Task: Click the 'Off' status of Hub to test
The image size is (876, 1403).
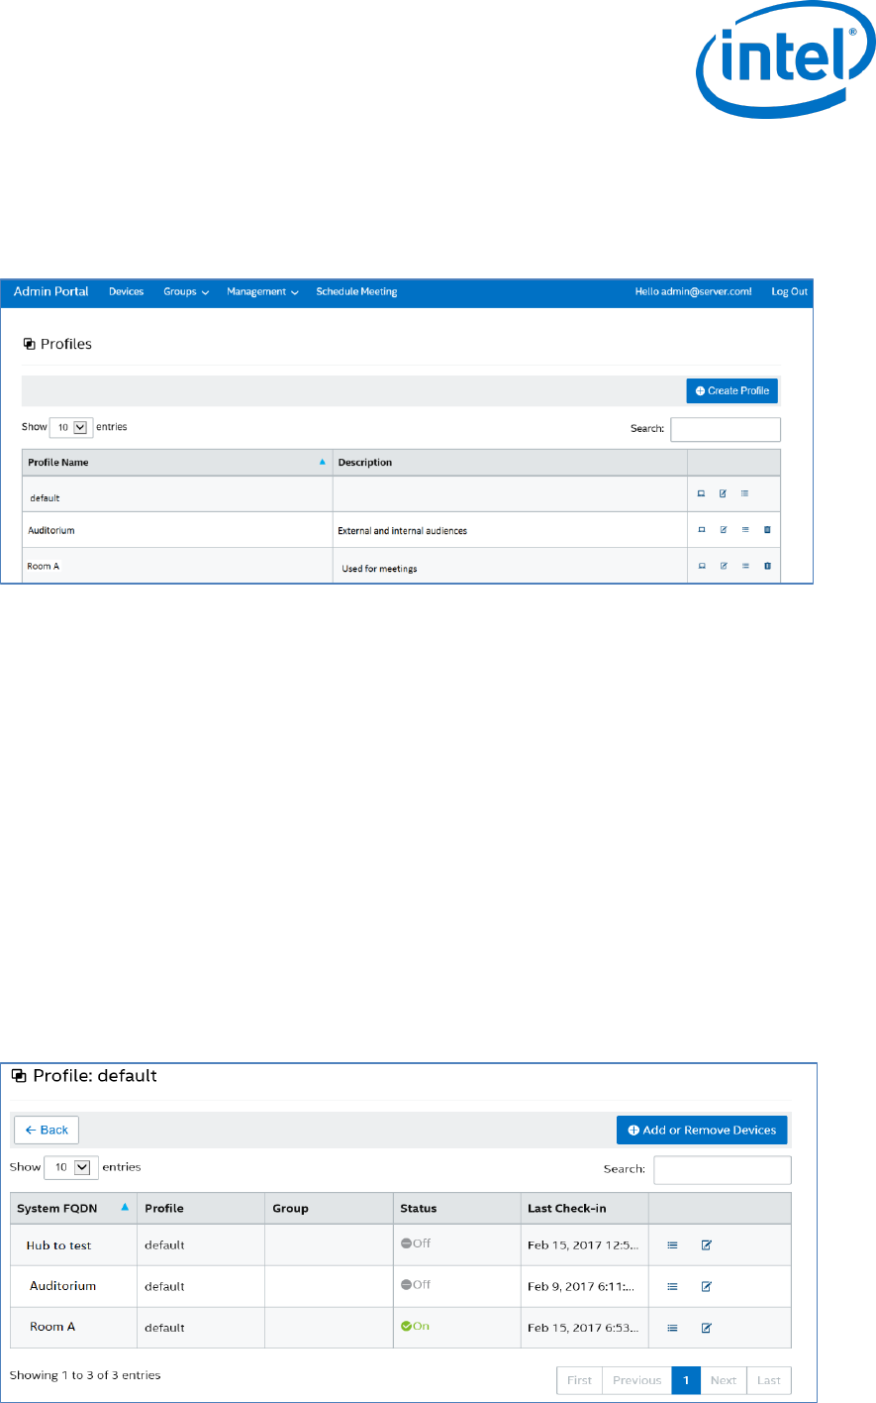Action: pyautogui.click(x=416, y=1243)
